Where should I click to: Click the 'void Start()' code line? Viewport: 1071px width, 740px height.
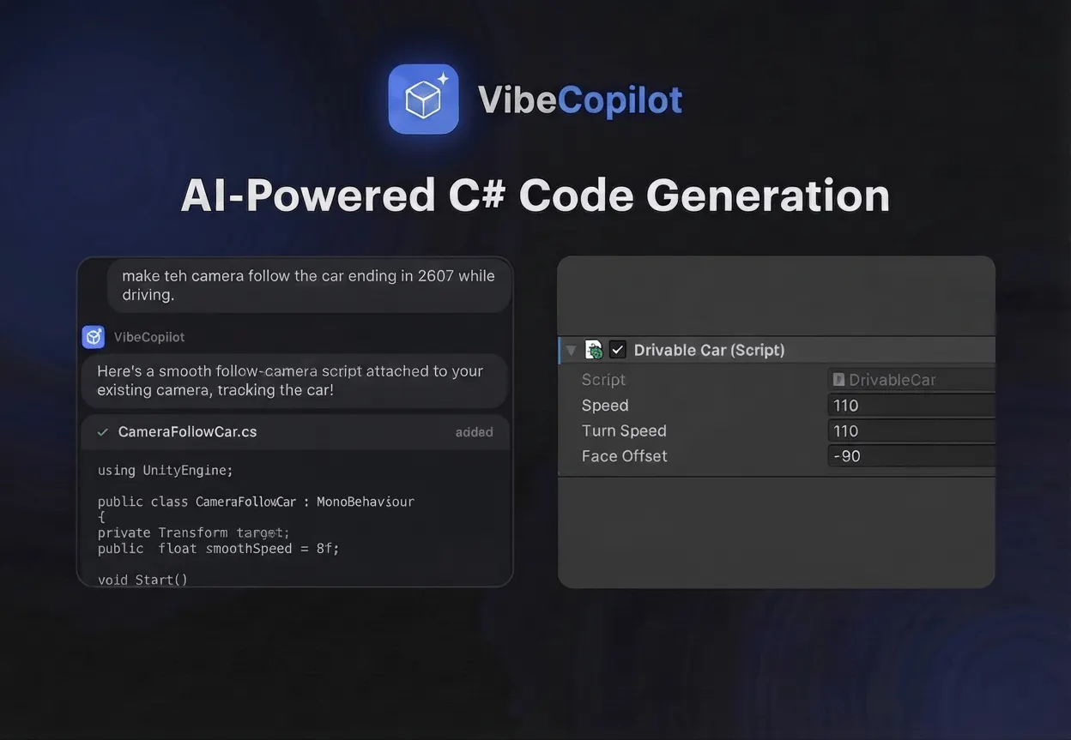tap(142, 580)
